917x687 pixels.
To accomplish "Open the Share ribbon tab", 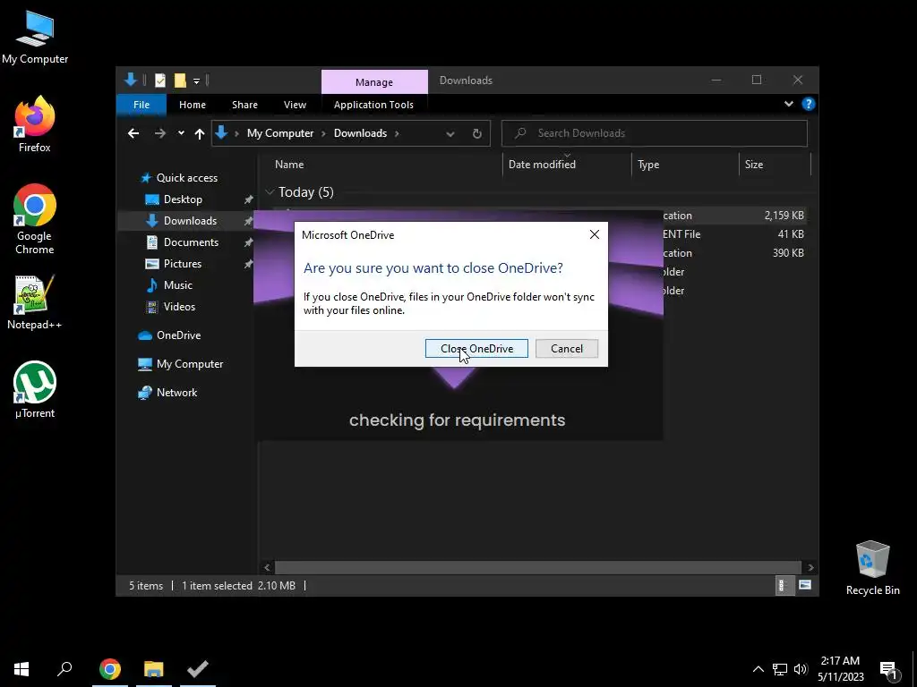I will coord(244,105).
